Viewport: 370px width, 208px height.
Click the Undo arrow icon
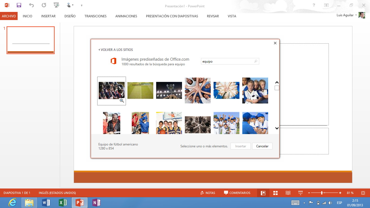(31, 5)
